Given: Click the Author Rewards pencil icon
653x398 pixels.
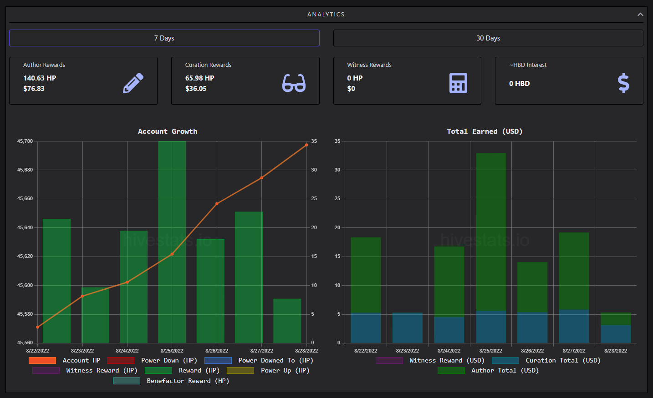Looking at the screenshot, I should pos(133,83).
